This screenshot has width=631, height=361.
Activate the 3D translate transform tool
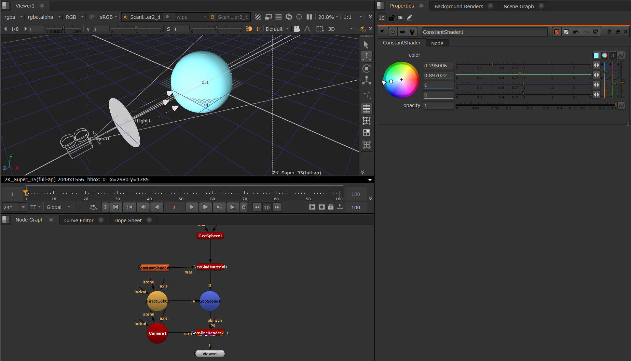(x=366, y=56)
